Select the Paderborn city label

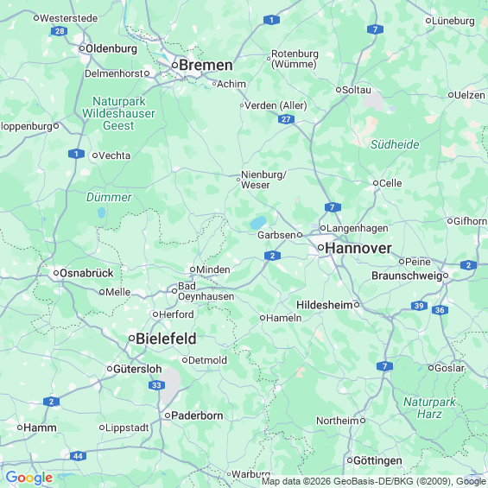click(x=197, y=415)
